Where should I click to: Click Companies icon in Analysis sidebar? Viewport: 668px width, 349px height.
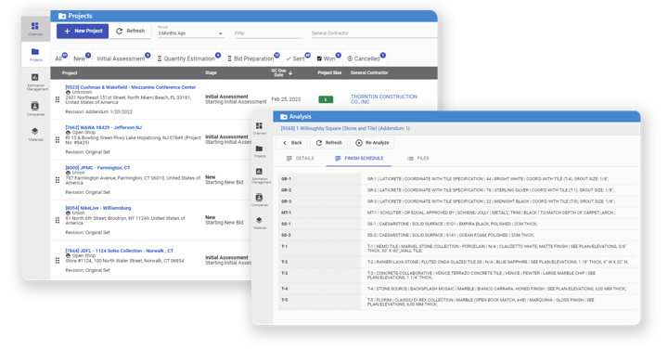pos(260,200)
